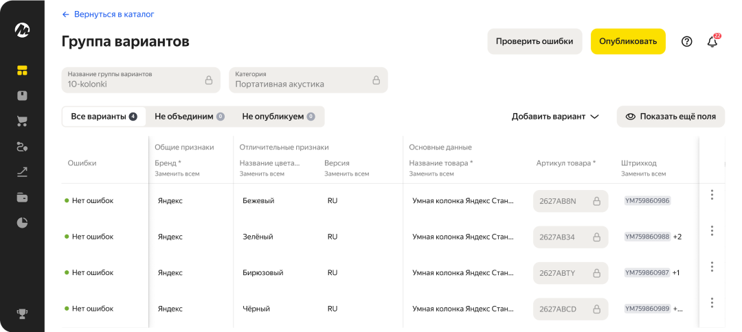742x332 pixels.
Task: Click the Yandex Market logo
Action: coord(22,30)
